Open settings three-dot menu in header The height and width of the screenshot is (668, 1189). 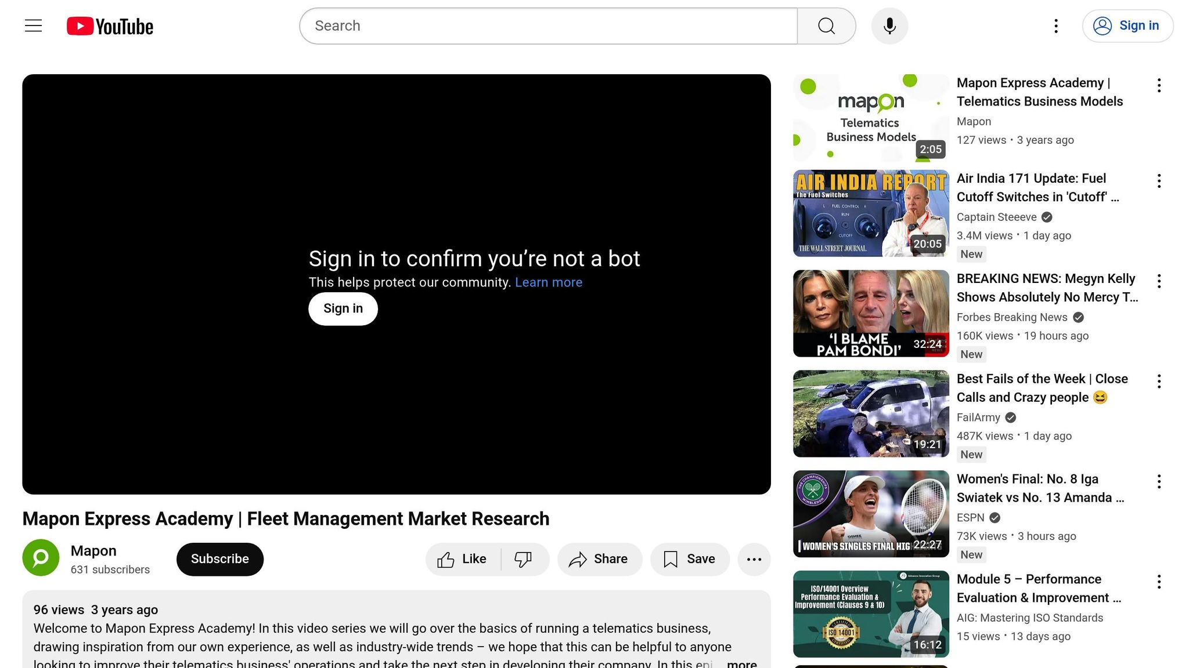[x=1056, y=26]
